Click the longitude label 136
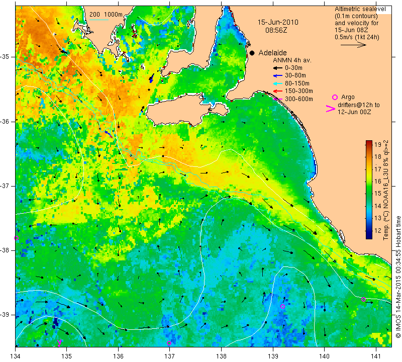Screen dimensions: 402x362 (118, 356)
